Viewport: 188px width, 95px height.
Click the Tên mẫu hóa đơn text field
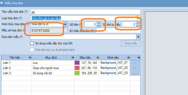85,12
